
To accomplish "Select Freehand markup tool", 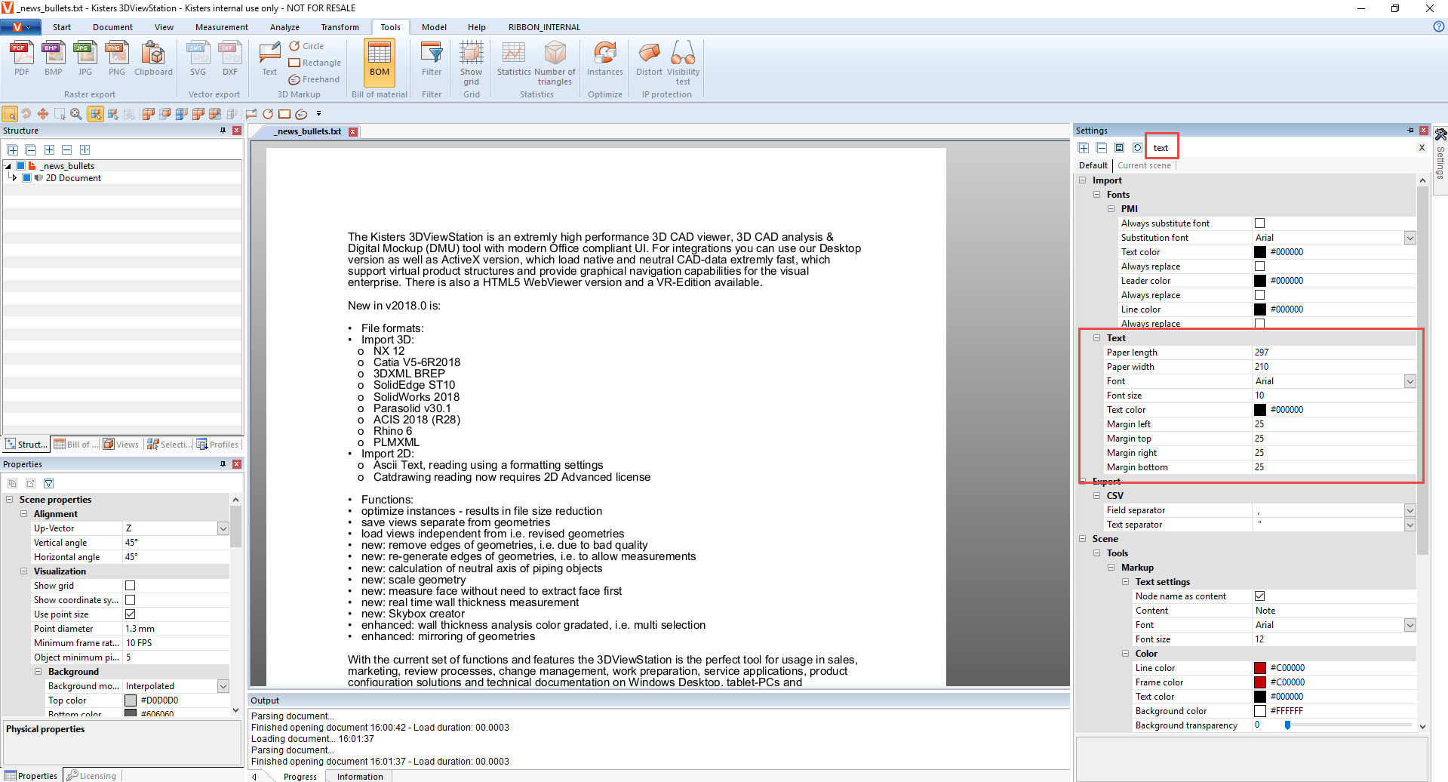I will 314,79.
